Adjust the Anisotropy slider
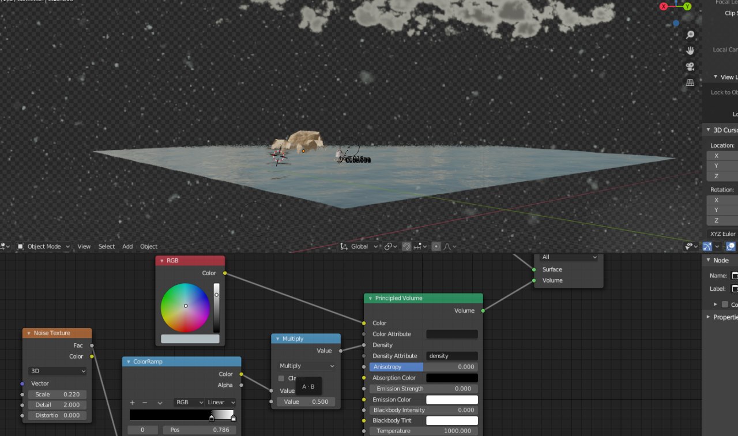This screenshot has width=738, height=436. tap(424, 367)
